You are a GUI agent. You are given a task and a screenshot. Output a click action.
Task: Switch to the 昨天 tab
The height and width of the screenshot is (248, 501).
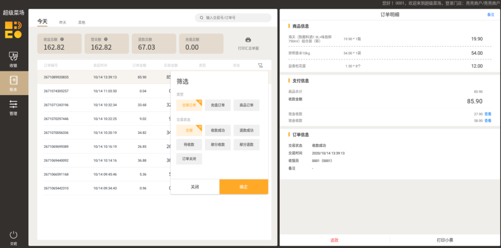click(x=63, y=23)
